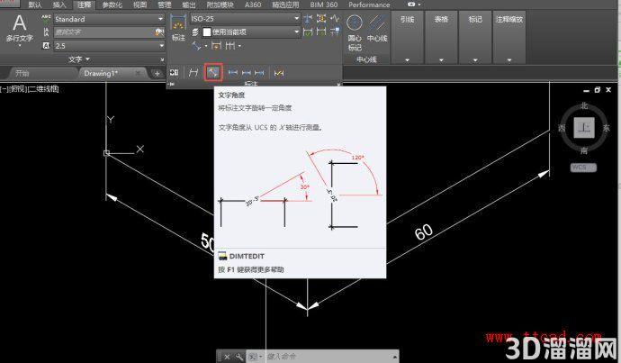Select the Center Mark (圆心标记) tool

click(355, 32)
